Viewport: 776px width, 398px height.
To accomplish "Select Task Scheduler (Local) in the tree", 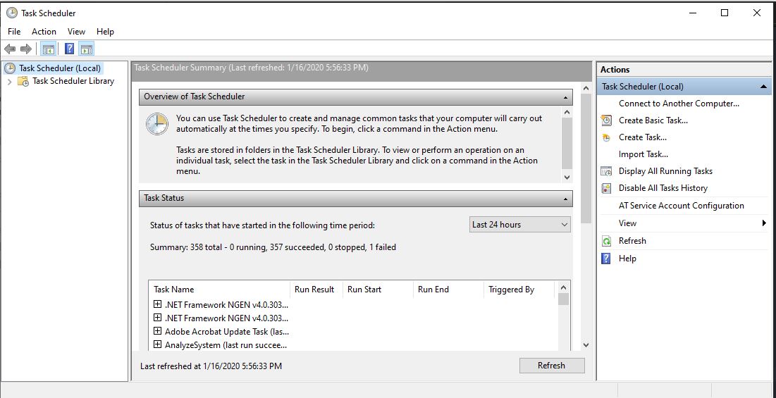I will tap(60, 68).
